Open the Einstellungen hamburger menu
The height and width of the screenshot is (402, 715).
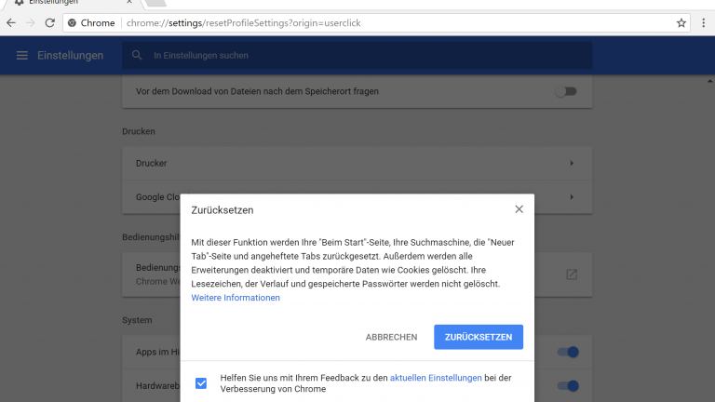click(x=21, y=56)
